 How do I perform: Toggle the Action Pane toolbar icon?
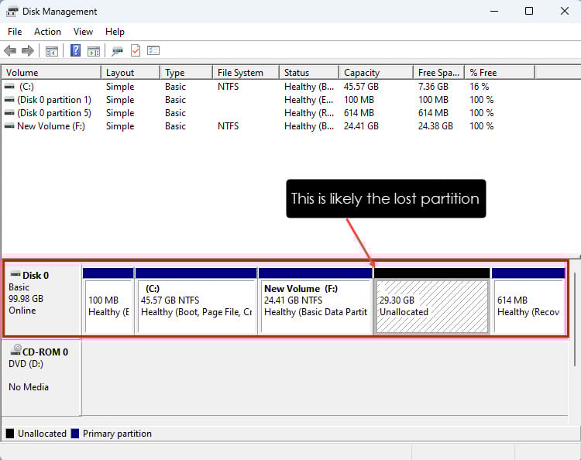pos(93,51)
